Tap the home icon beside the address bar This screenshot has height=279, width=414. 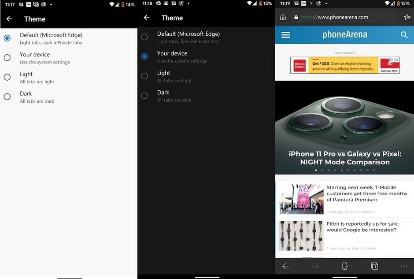tap(283, 17)
